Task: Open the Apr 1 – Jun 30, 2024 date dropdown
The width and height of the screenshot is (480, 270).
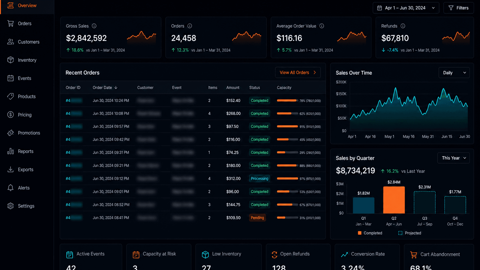Action: point(406,8)
